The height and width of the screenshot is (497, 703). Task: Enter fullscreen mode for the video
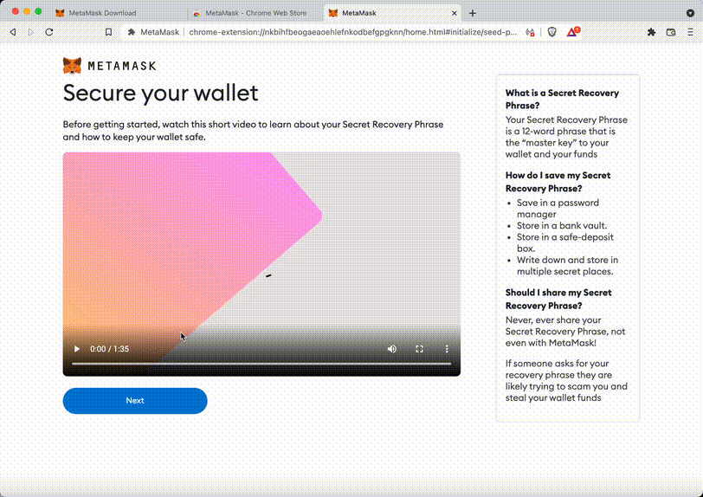tap(419, 349)
